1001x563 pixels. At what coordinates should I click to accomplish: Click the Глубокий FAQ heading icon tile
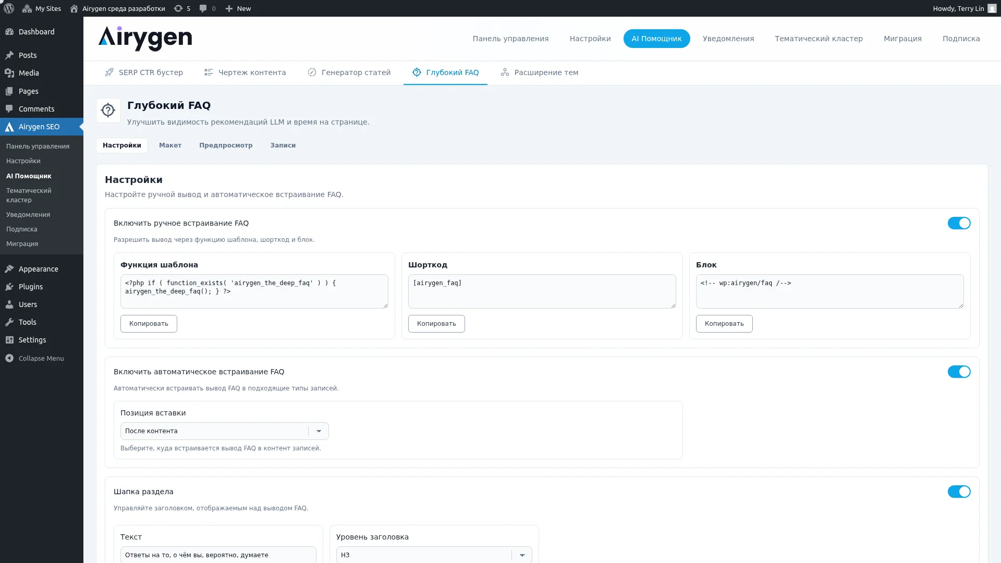108,111
